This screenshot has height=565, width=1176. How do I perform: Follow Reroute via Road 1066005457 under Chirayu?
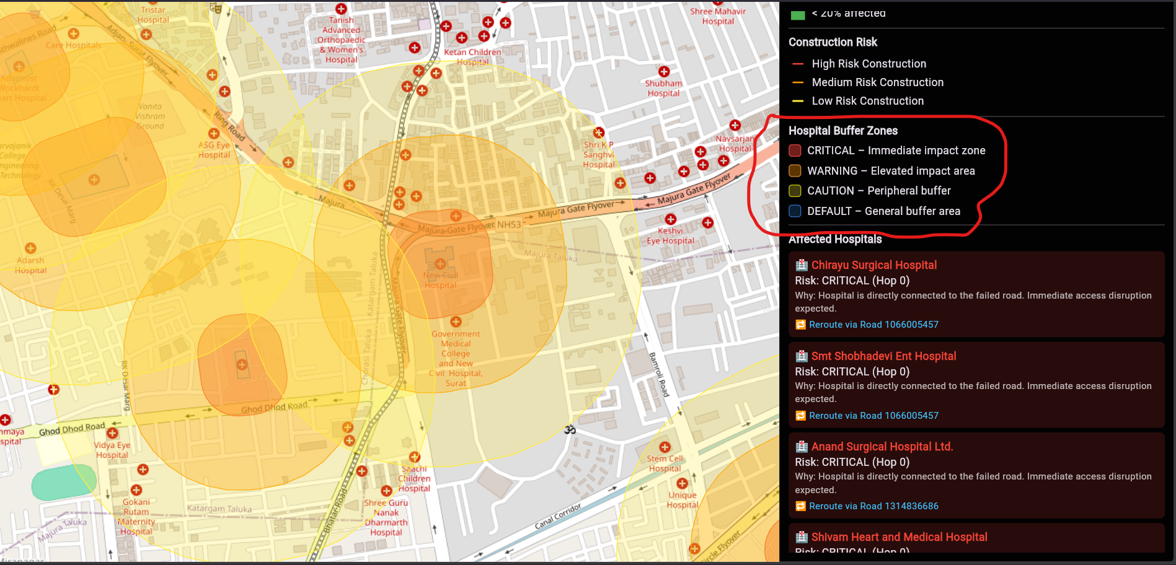coord(873,325)
